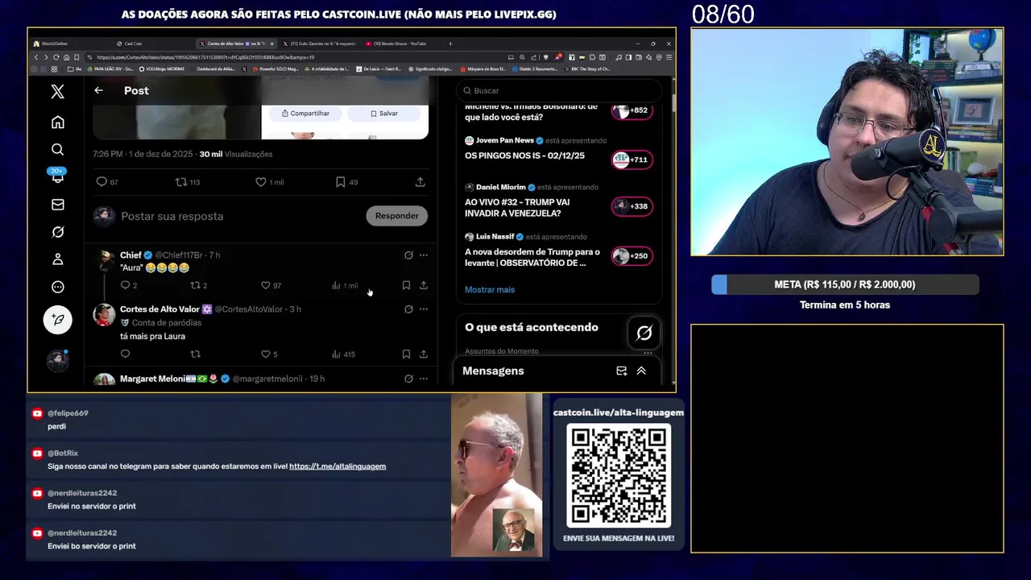The height and width of the screenshot is (580, 1031).
Task: Click the META donation progress bar
Action: click(x=845, y=284)
